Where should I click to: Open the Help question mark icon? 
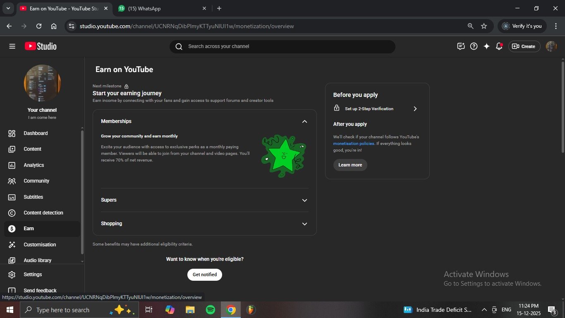point(474,46)
